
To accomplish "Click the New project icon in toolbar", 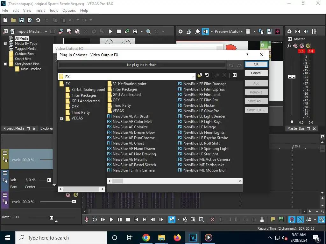I will coord(5,20).
